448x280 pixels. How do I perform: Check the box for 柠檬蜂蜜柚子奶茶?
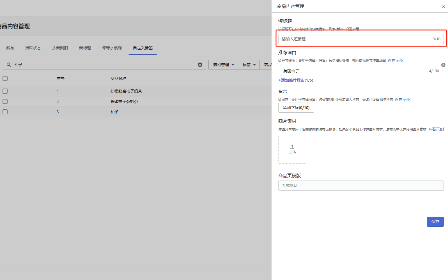point(5,91)
